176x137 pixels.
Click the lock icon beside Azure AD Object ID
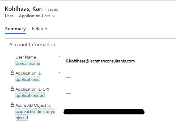[12, 105]
